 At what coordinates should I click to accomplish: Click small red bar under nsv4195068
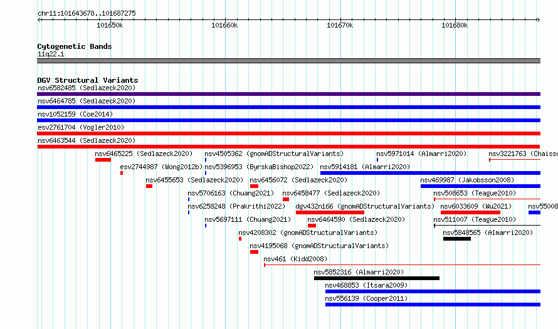click(x=254, y=252)
